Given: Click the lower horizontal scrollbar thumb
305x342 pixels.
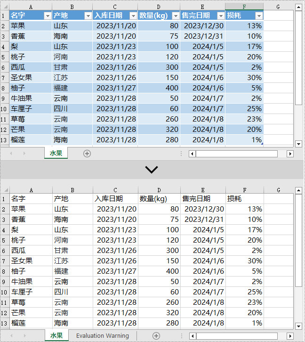Looking at the screenshot, I should tap(237, 336).
